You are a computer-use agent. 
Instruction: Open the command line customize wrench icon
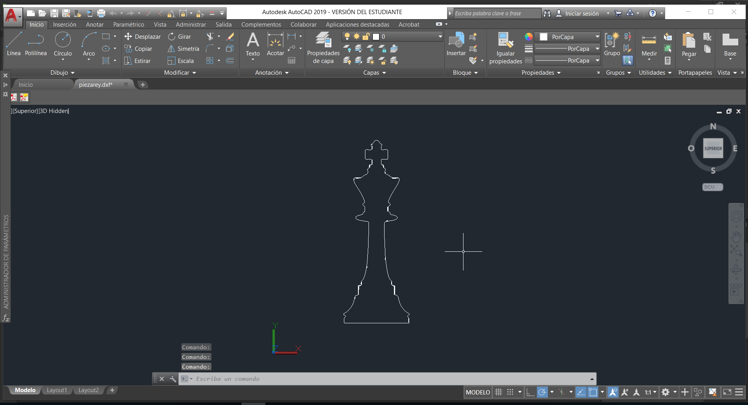(x=173, y=379)
